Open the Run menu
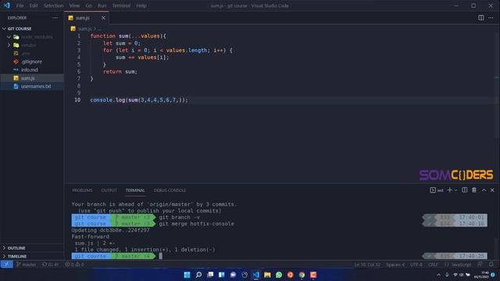Screen dimensions: 500x281 tap(102, 5)
